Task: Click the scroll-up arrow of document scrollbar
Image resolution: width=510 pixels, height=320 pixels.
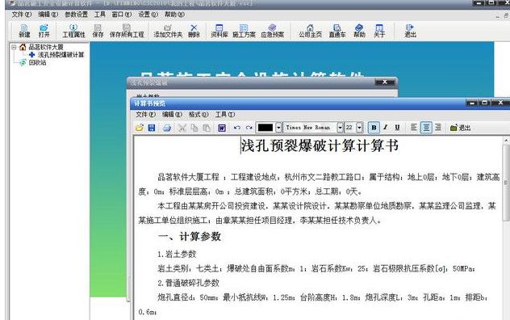Action: (506, 140)
